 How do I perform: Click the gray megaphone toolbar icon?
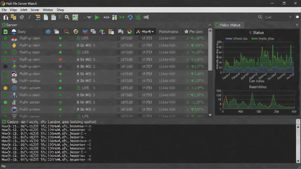click(146, 17)
